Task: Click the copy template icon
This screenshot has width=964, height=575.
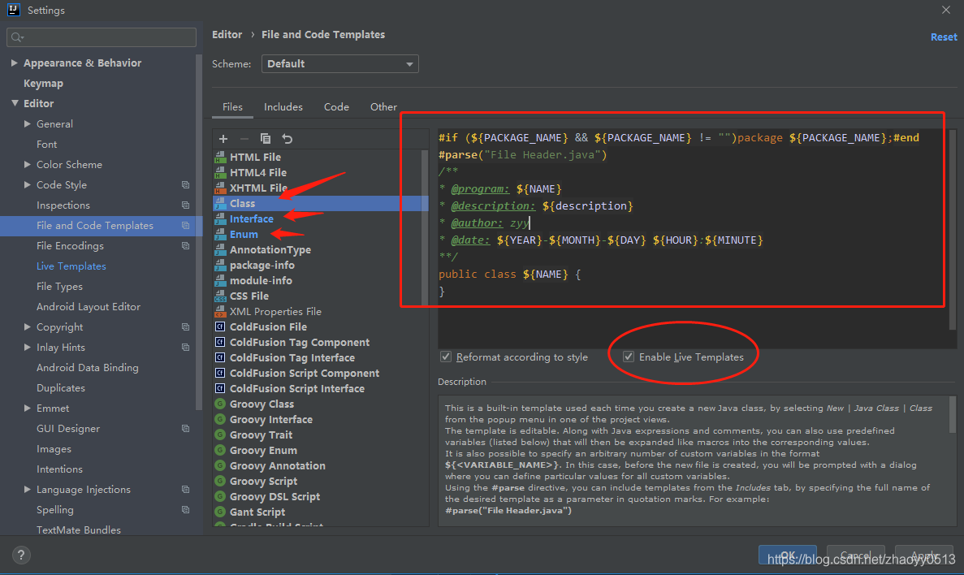Action: pos(265,138)
